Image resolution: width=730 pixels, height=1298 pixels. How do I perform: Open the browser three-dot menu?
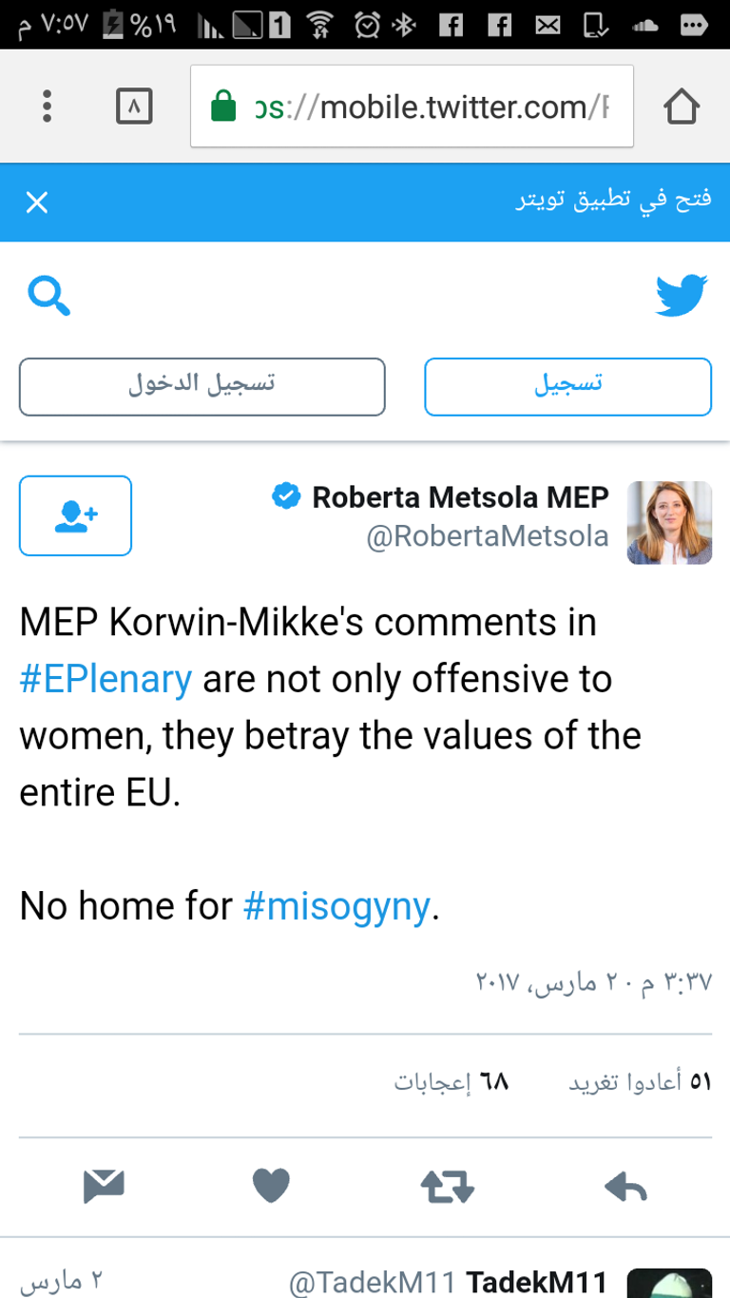click(47, 107)
